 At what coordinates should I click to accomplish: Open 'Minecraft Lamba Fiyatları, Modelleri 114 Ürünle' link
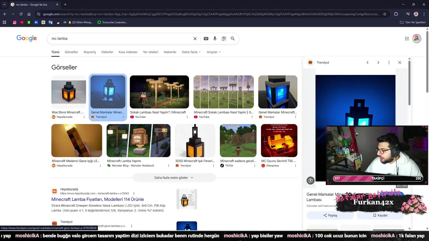pos(98,199)
